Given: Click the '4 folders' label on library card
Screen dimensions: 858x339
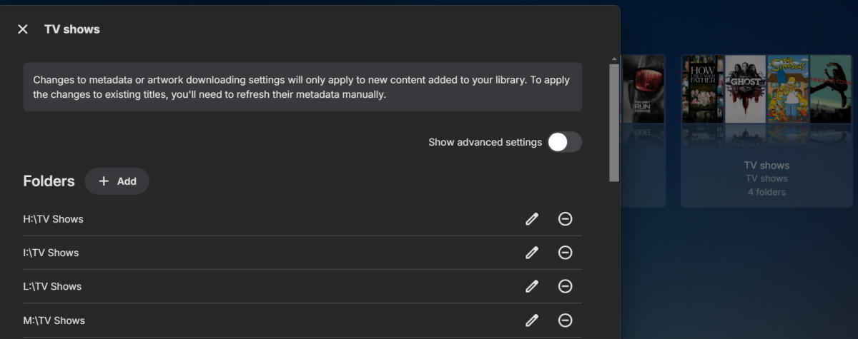Looking at the screenshot, I should [x=766, y=192].
